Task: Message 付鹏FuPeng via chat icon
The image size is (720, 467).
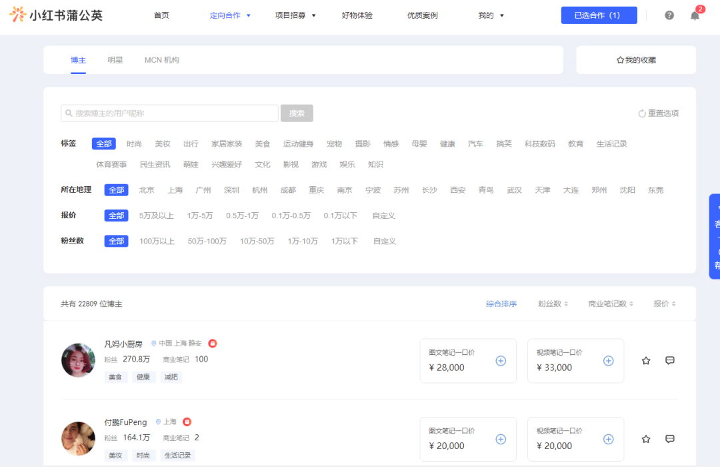Action: [670, 439]
